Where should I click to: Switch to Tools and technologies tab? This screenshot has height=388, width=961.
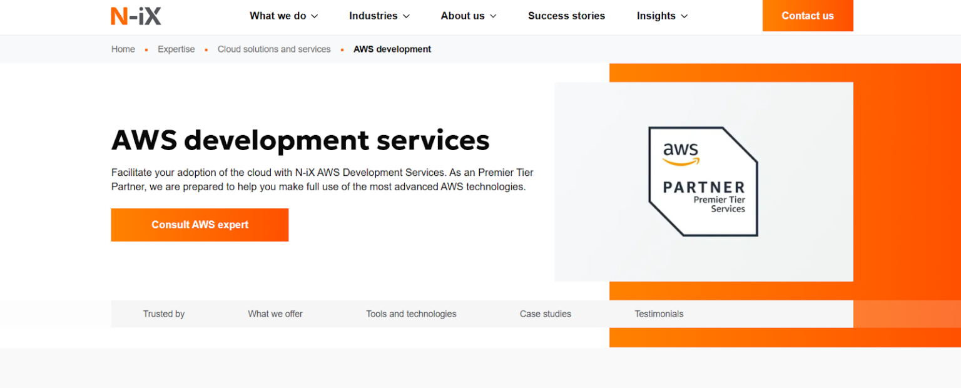coord(411,314)
